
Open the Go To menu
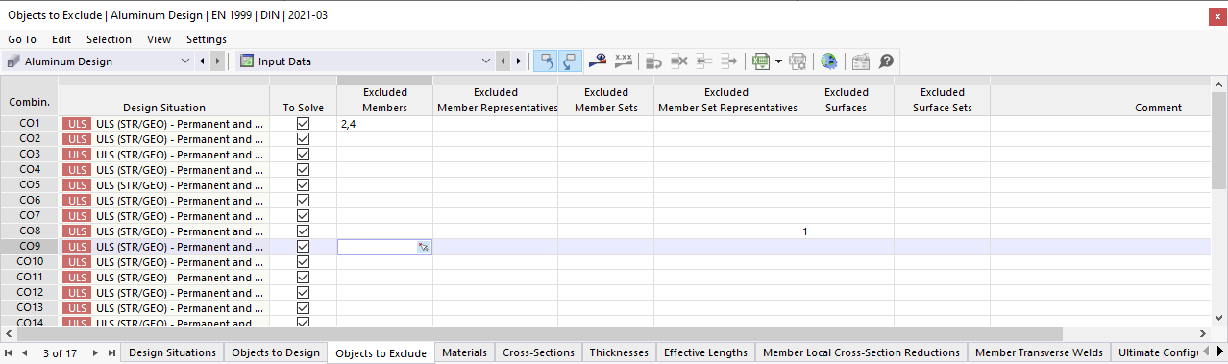tap(22, 39)
